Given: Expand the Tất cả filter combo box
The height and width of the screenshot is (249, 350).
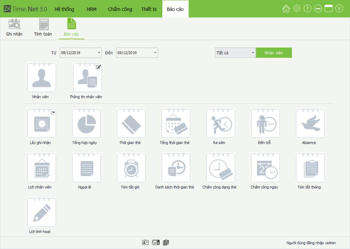Looking at the screenshot, I should (x=253, y=53).
